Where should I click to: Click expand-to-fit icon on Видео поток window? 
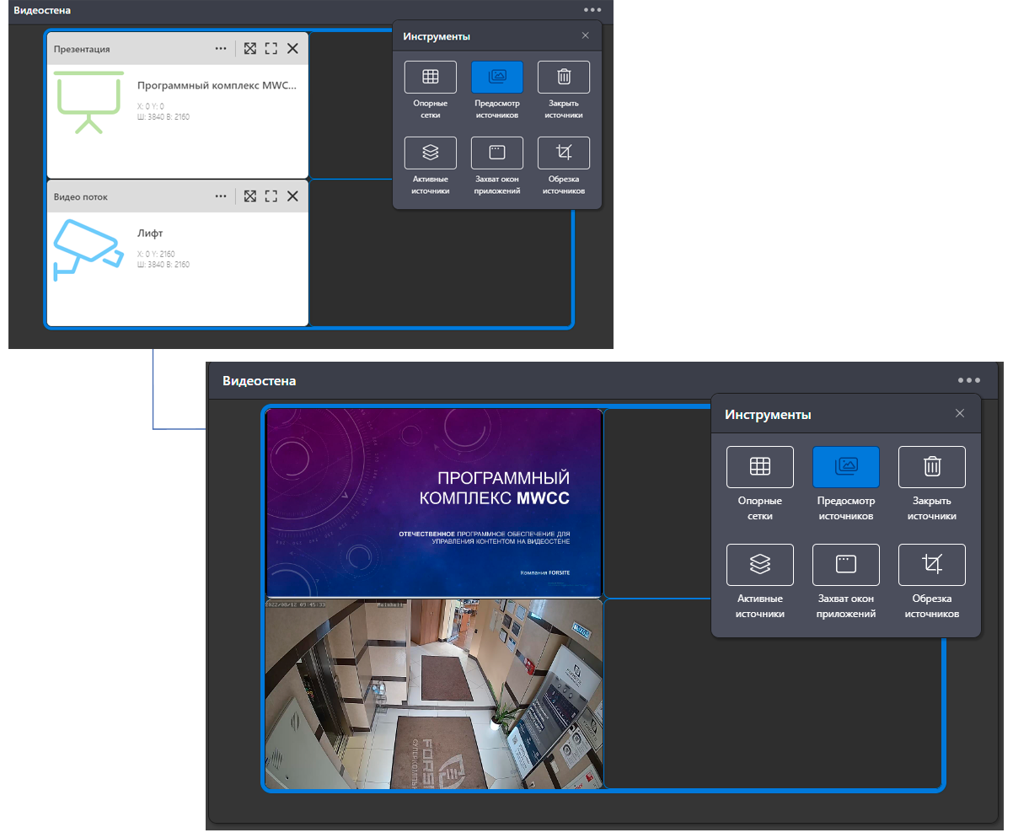(250, 196)
